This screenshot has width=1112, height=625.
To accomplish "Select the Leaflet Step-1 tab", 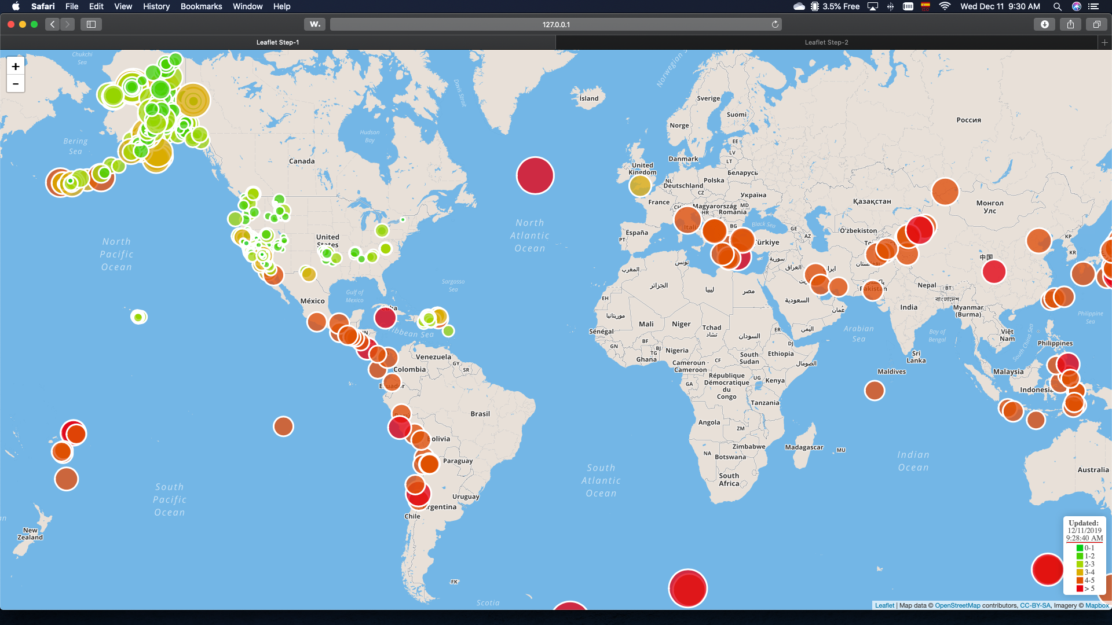I will (x=277, y=42).
